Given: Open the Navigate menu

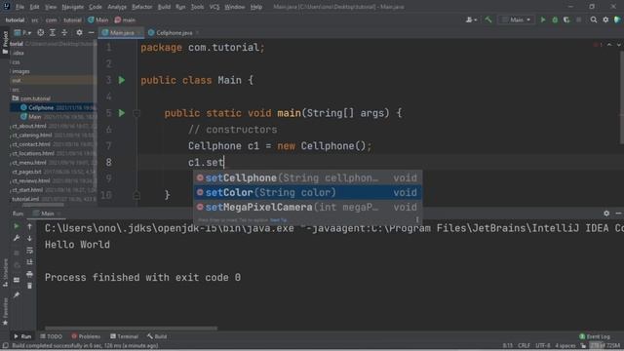Looking at the screenshot, I should pos(73,7).
